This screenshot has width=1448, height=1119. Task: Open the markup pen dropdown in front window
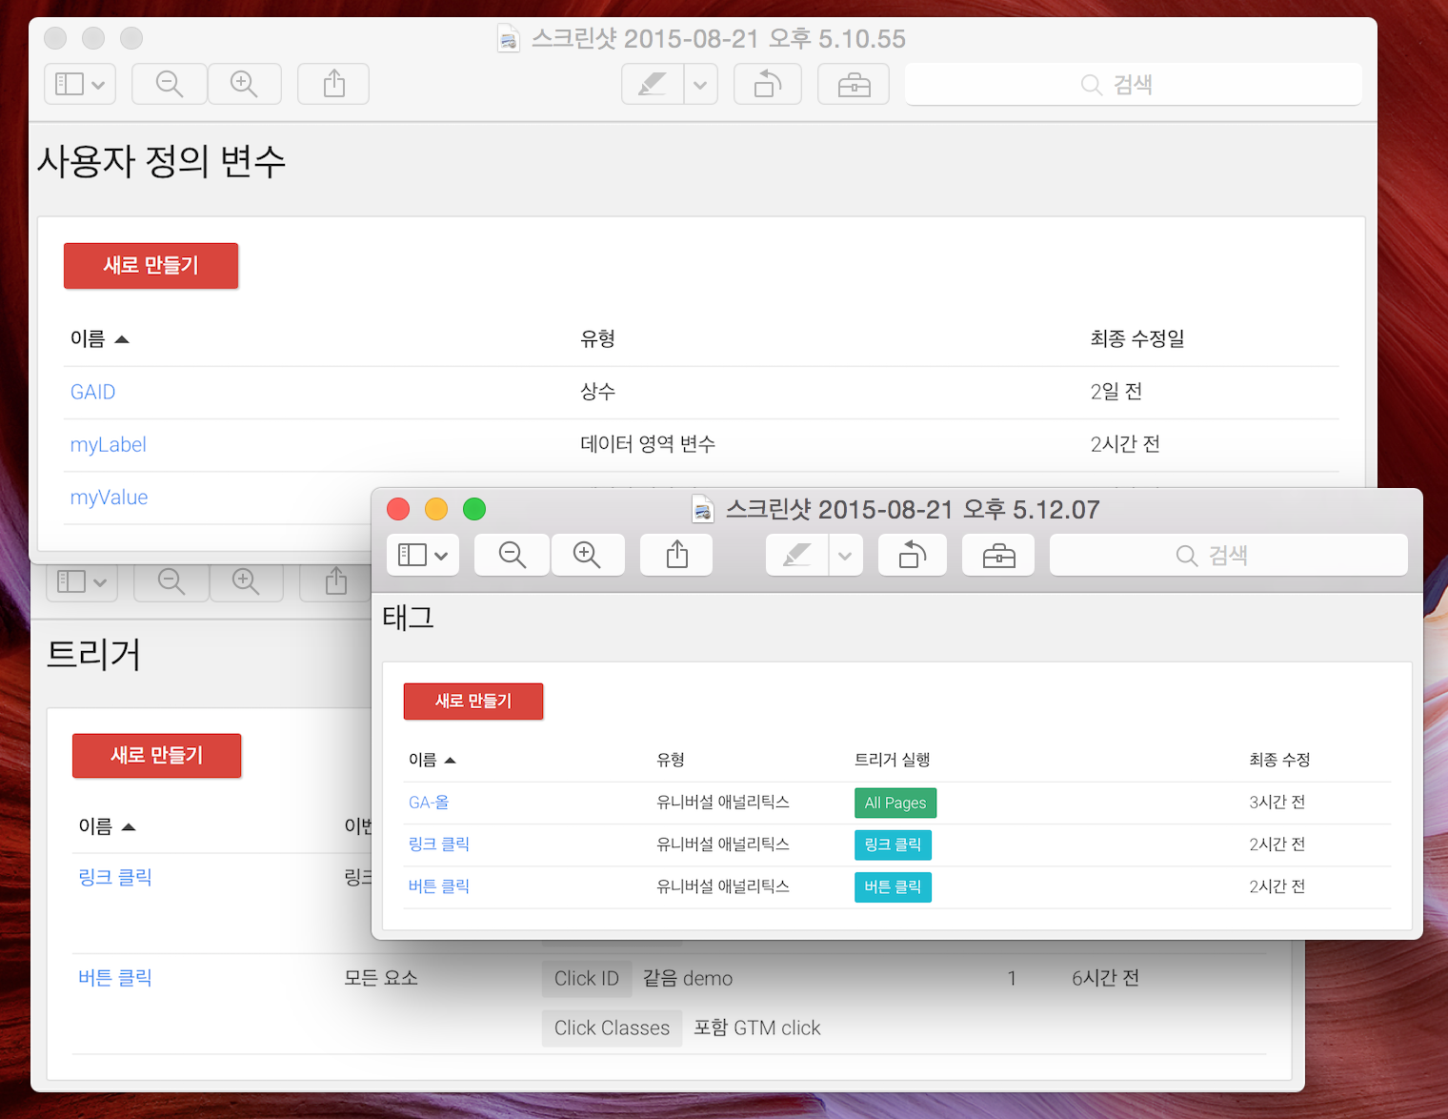click(x=846, y=555)
